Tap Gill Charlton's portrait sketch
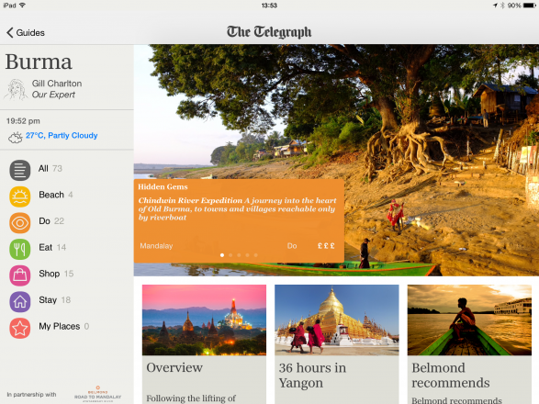The height and width of the screenshot is (404, 539). coord(16,89)
